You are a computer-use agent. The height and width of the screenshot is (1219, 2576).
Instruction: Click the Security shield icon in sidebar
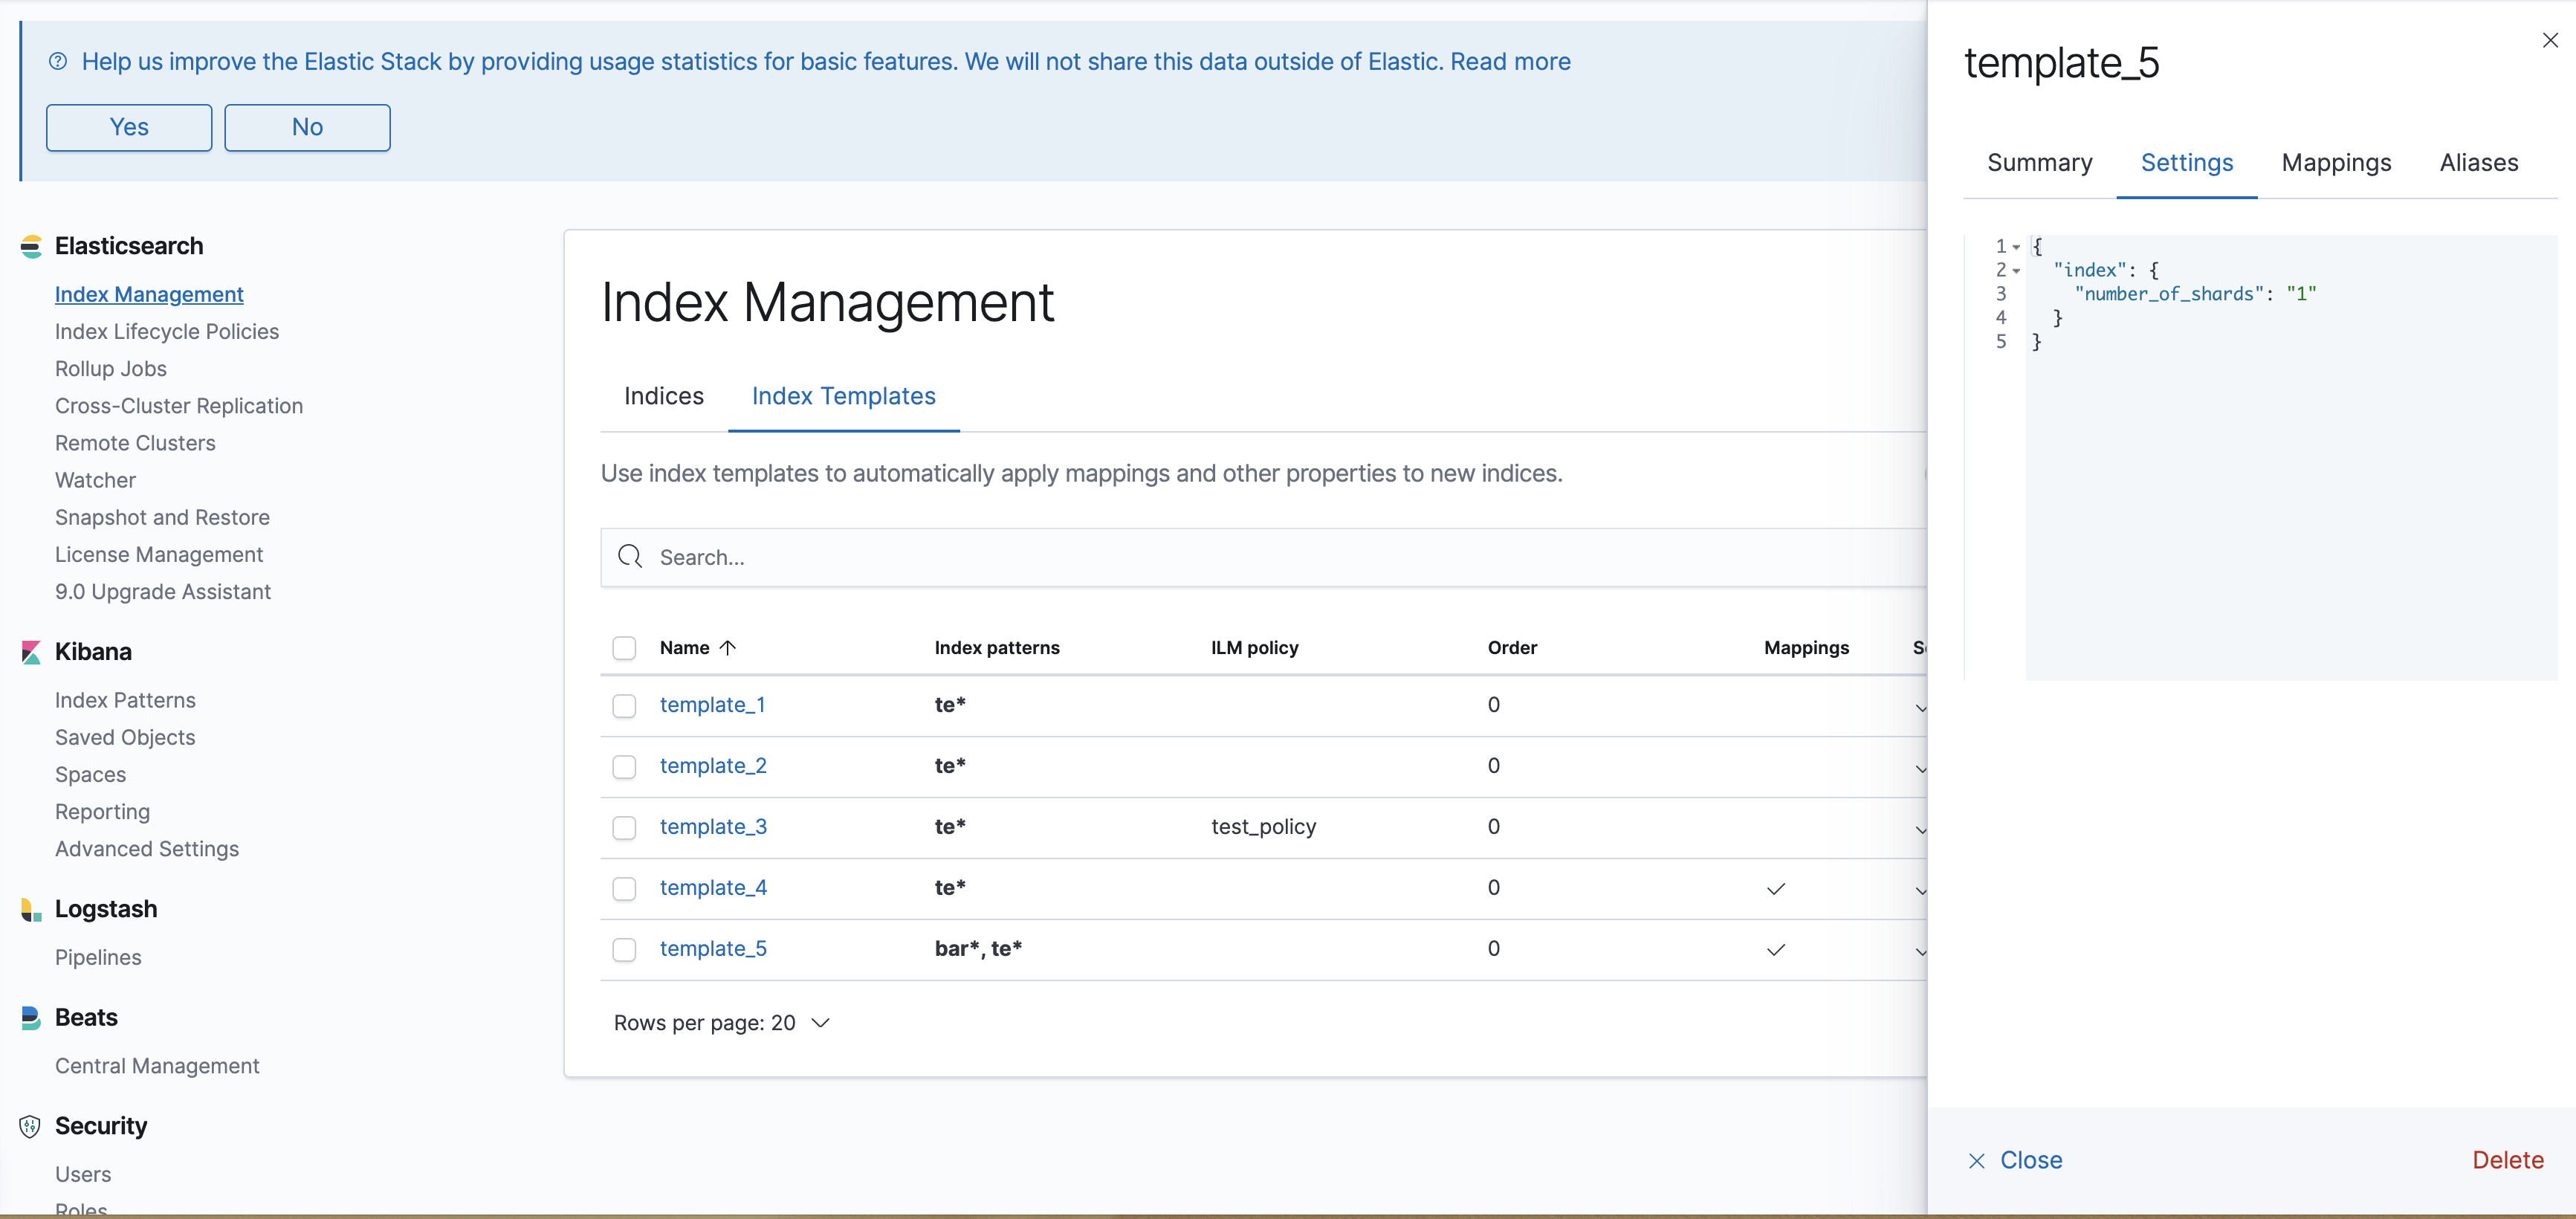coord(31,1126)
